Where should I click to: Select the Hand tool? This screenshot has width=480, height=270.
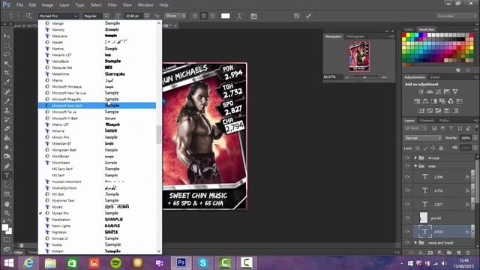point(7,204)
